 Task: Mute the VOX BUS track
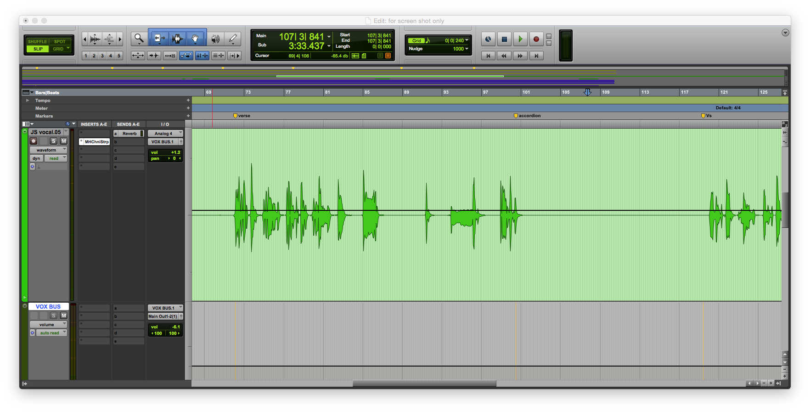click(64, 316)
